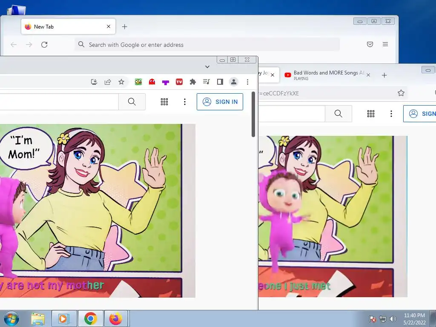Switch to Chrome from taskbar
436x327 pixels.
pyautogui.click(x=90, y=318)
